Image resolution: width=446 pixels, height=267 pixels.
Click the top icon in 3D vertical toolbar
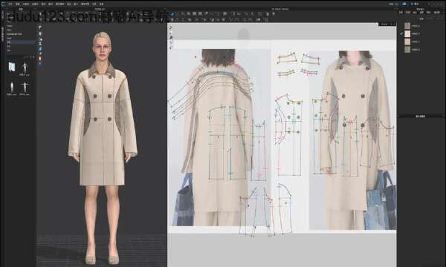coord(40,27)
